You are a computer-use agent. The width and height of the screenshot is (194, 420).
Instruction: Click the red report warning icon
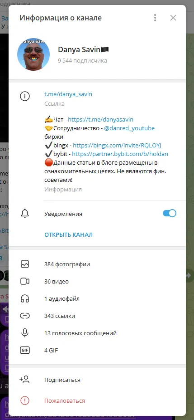tap(25, 400)
